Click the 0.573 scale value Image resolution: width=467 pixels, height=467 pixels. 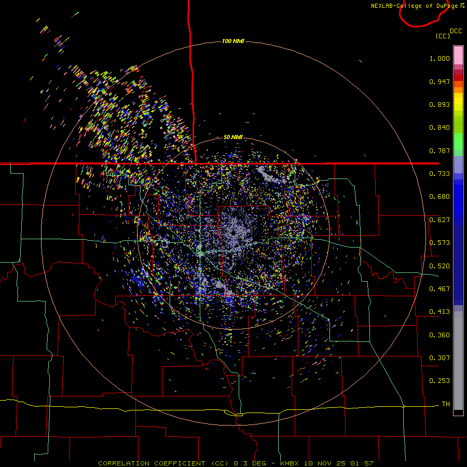click(x=439, y=243)
